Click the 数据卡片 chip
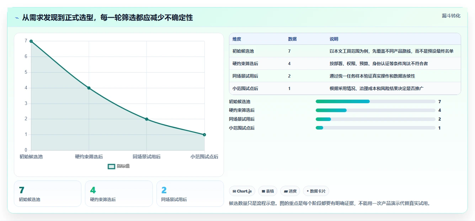 (x=316, y=191)
